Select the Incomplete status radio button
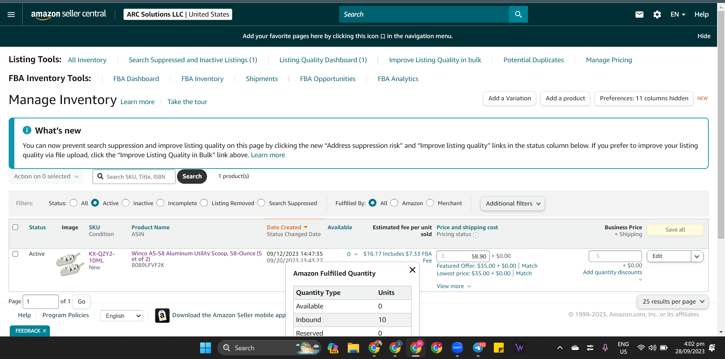This screenshot has width=725, height=359. point(160,203)
